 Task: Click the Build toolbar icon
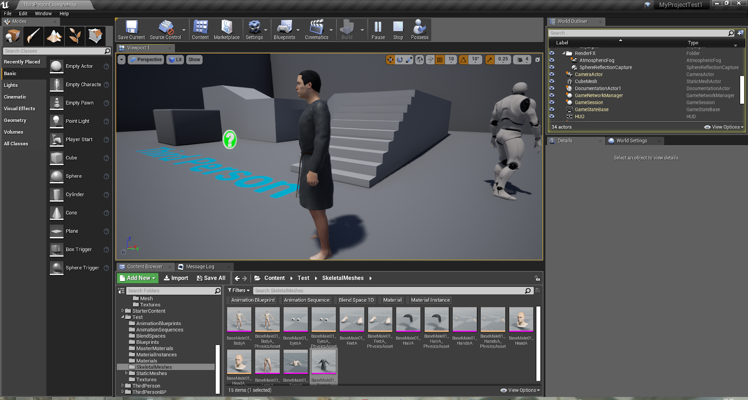tap(347, 30)
